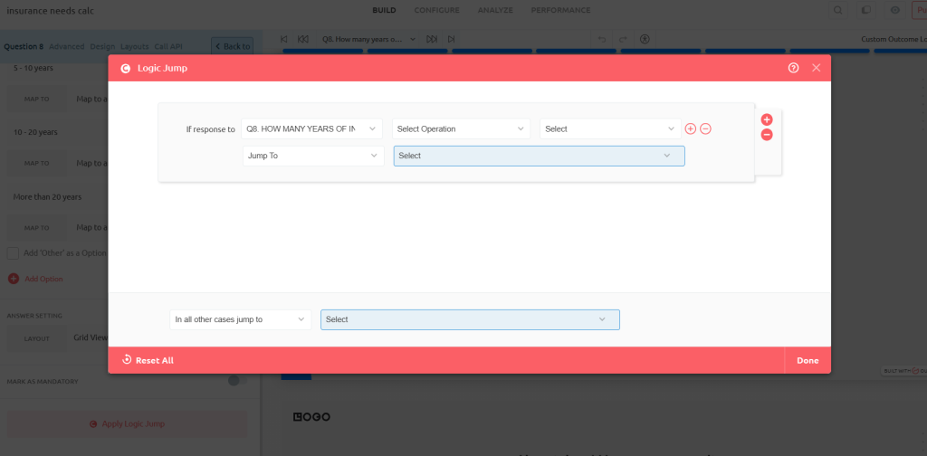Image resolution: width=927 pixels, height=456 pixels.
Task: Close the Logic Jump dialog
Action: pyautogui.click(x=816, y=68)
